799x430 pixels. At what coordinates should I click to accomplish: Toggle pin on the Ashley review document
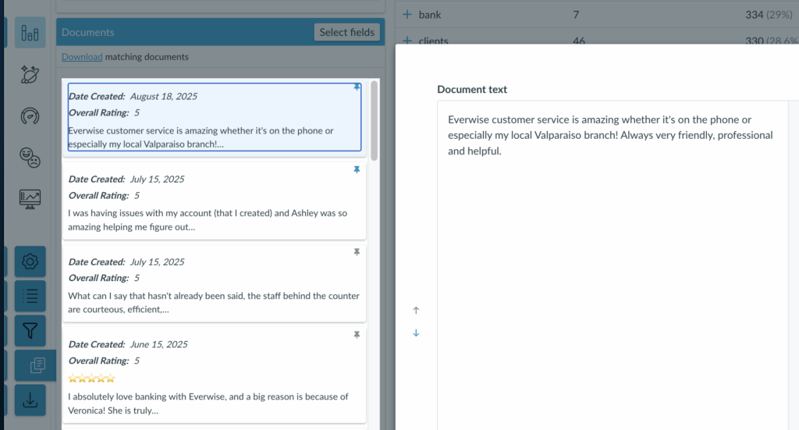[357, 169]
